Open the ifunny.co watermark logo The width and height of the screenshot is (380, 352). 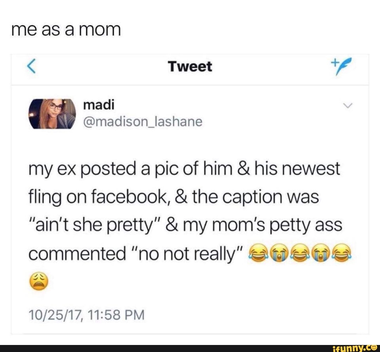click(355, 348)
